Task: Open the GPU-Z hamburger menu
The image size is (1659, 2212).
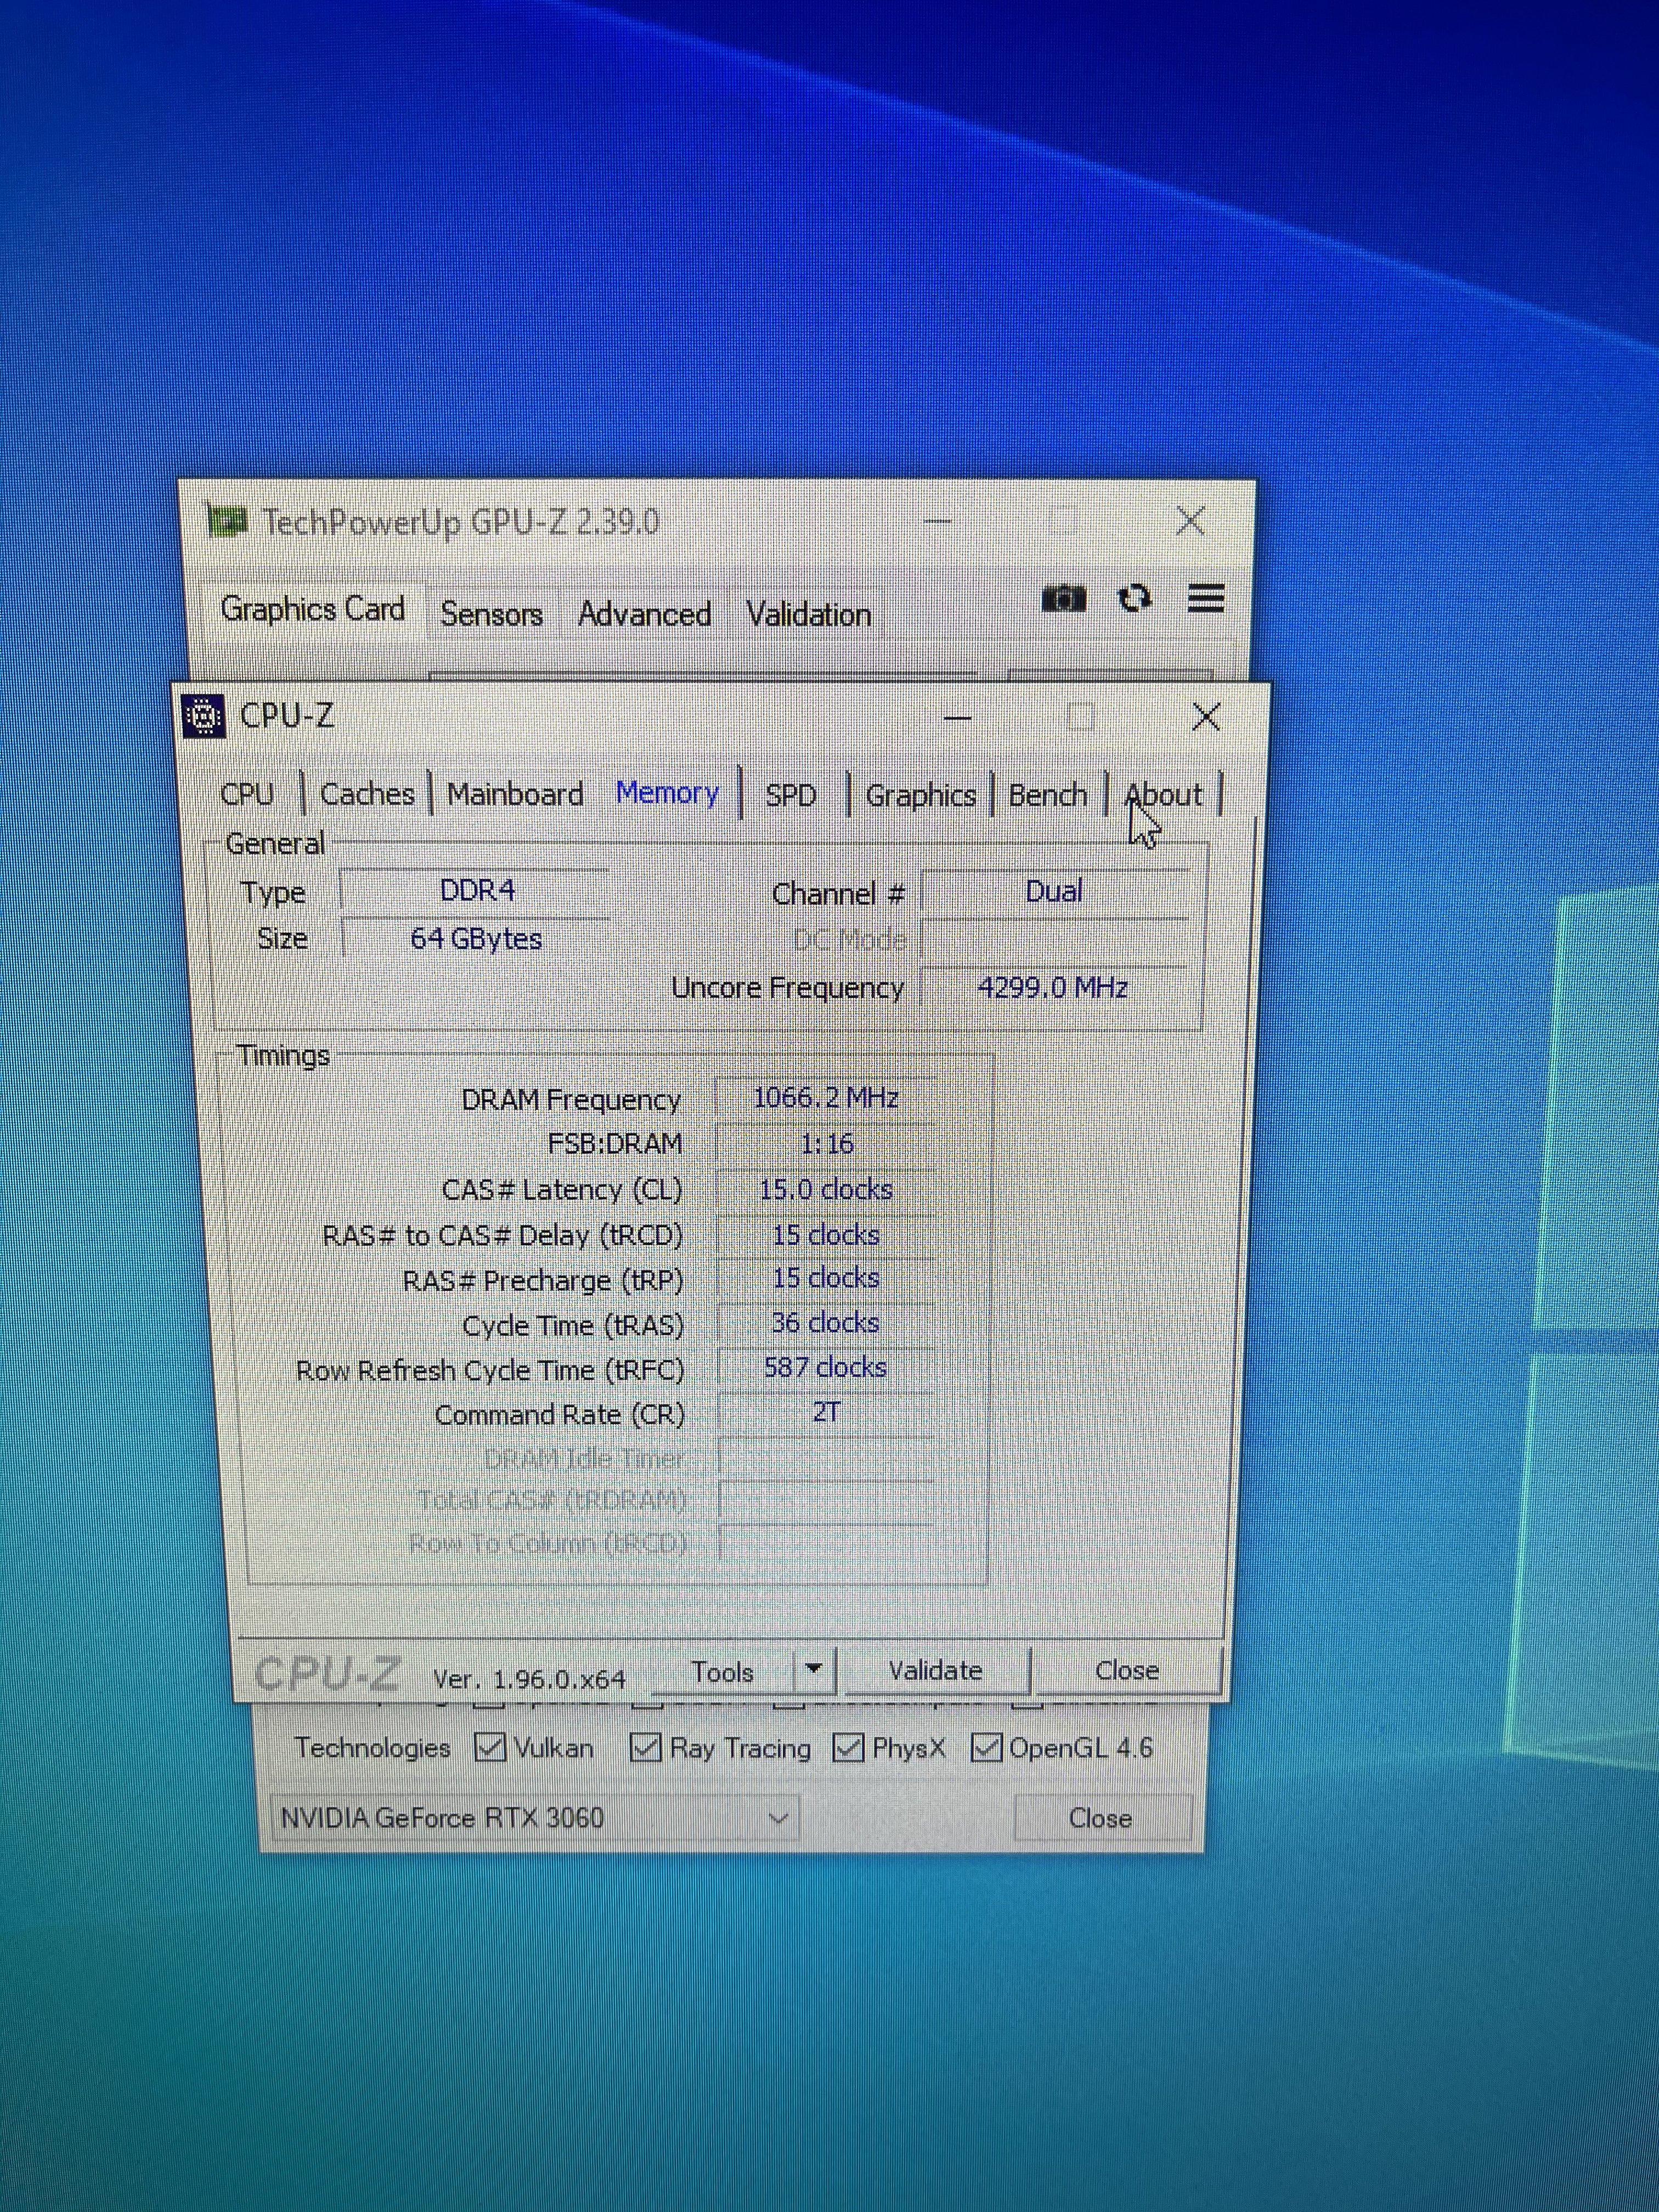Action: pos(1206,598)
